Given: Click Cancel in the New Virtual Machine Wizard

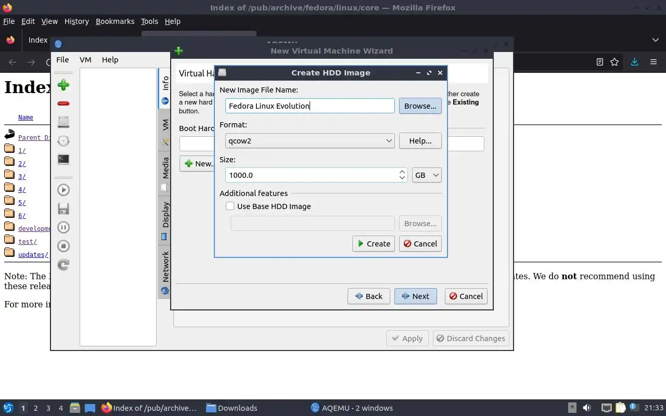Looking at the screenshot, I should tap(466, 296).
